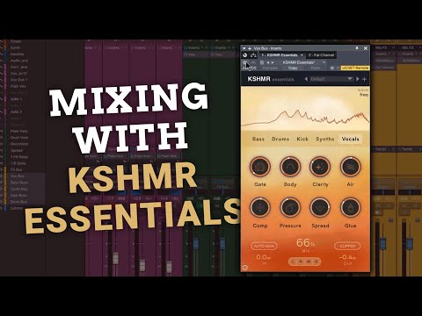The height and width of the screenshot is (316, 422).
Task: Click the plus icon next to Vox Bus title
Action: coord(250,48)
